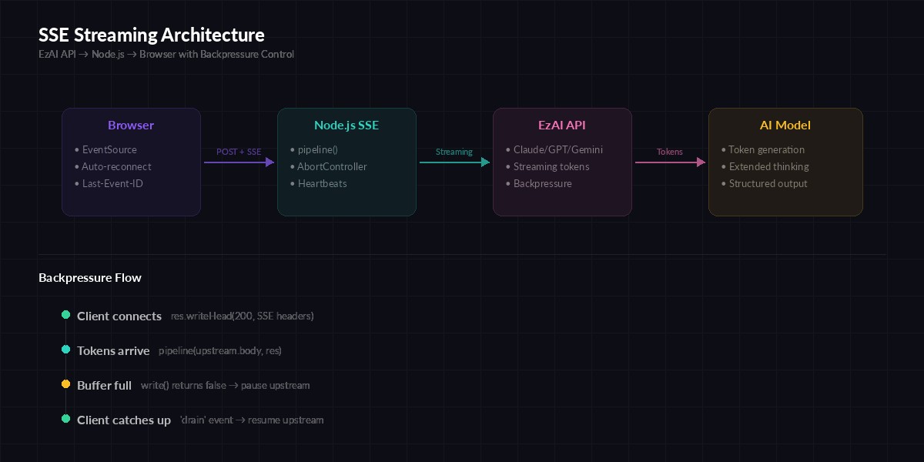924x462 pixels.
Task: Click the orange dot next to "Buffer full"
Action: (66, 383)
